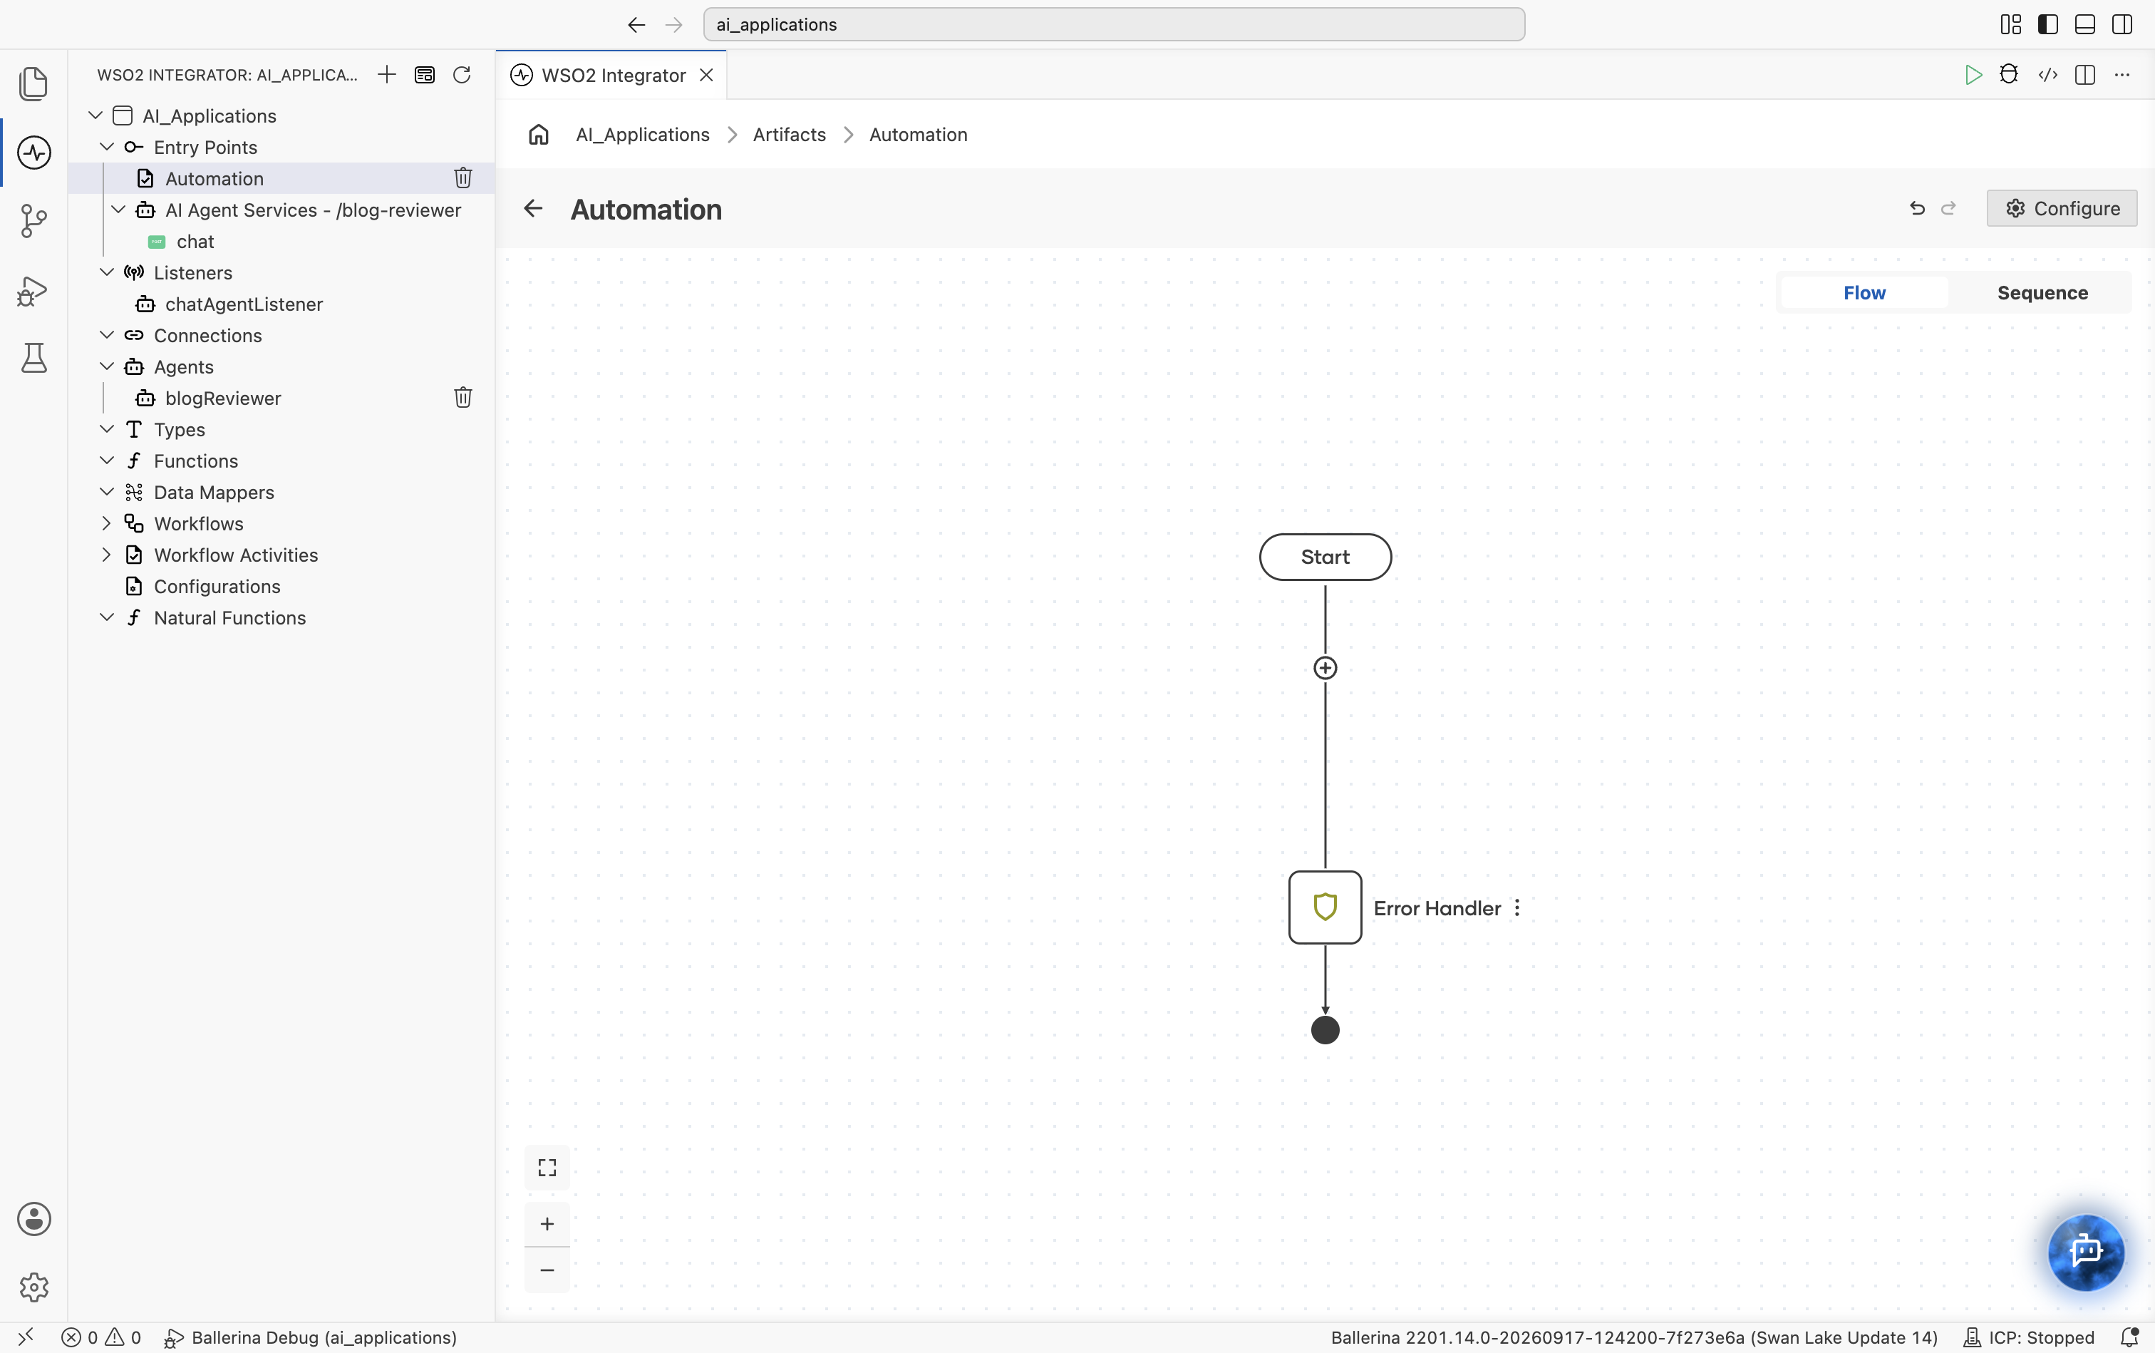Collapse AI Agent Services /blog-reviewer
The width and height of the screenshot is (2155, 1353).
118,210
